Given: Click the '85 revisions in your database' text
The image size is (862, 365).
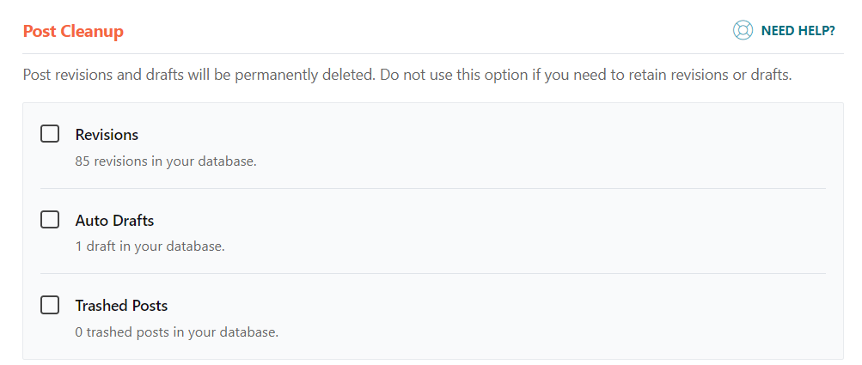Looking at the screenshot, I should coord(166,162).
